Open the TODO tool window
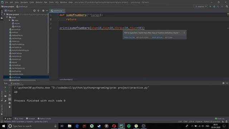The height and width of the screenshot is (129, 229). pos(19,119)
